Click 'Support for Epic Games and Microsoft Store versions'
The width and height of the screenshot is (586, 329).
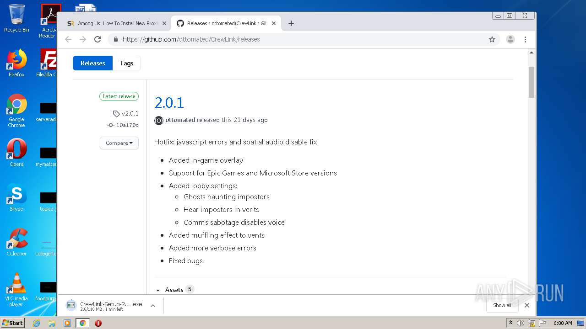[x=253, y=173]
